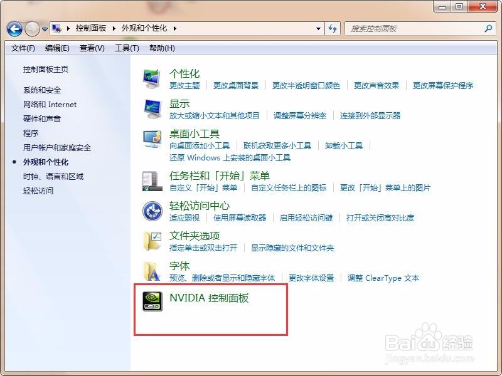This screenshot has height=376, width=502.
Task: Open the Fonts (字体) icon
Action: click(151, 271)
